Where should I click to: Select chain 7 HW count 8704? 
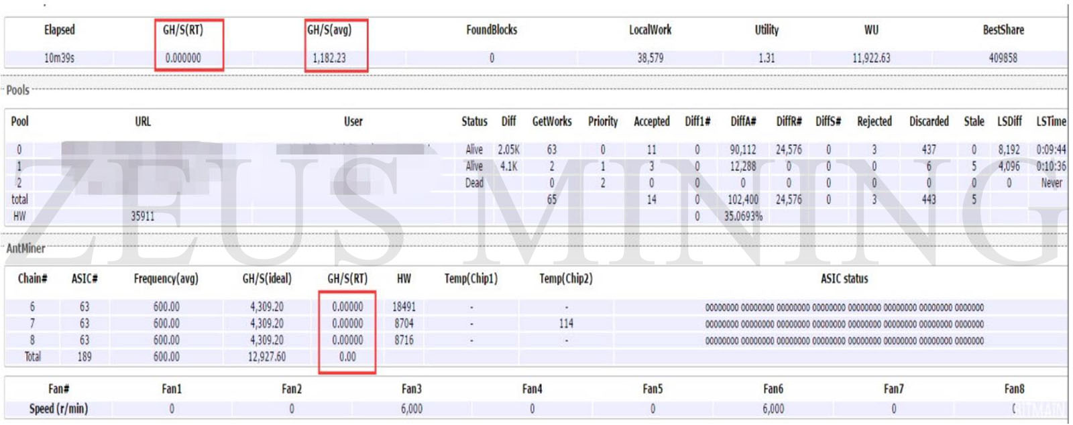point(404,323)
